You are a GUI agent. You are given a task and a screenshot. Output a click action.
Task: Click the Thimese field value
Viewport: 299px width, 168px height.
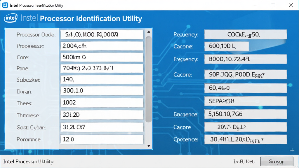(x=102, y=115)
